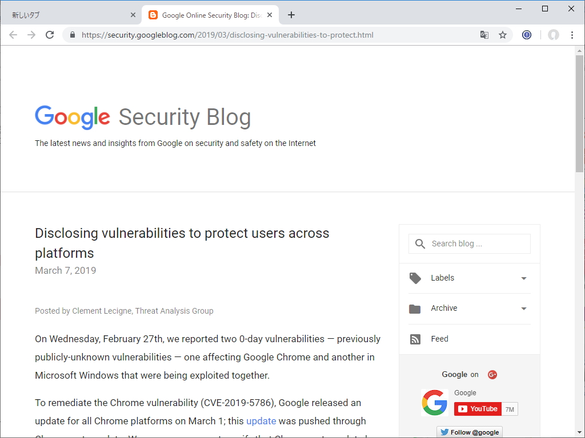This screenshot has width=585, height=438.
Task: Open the Translate page icon in address bar
Action: pos(484,35)
